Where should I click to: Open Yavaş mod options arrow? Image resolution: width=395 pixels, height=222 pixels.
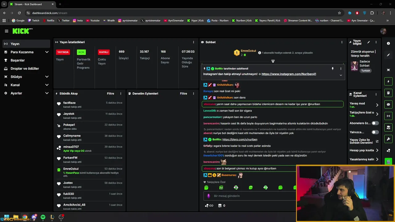tap(377, 105)
